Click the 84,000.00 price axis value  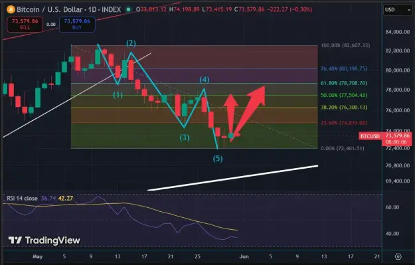click(x=398, y=32)
